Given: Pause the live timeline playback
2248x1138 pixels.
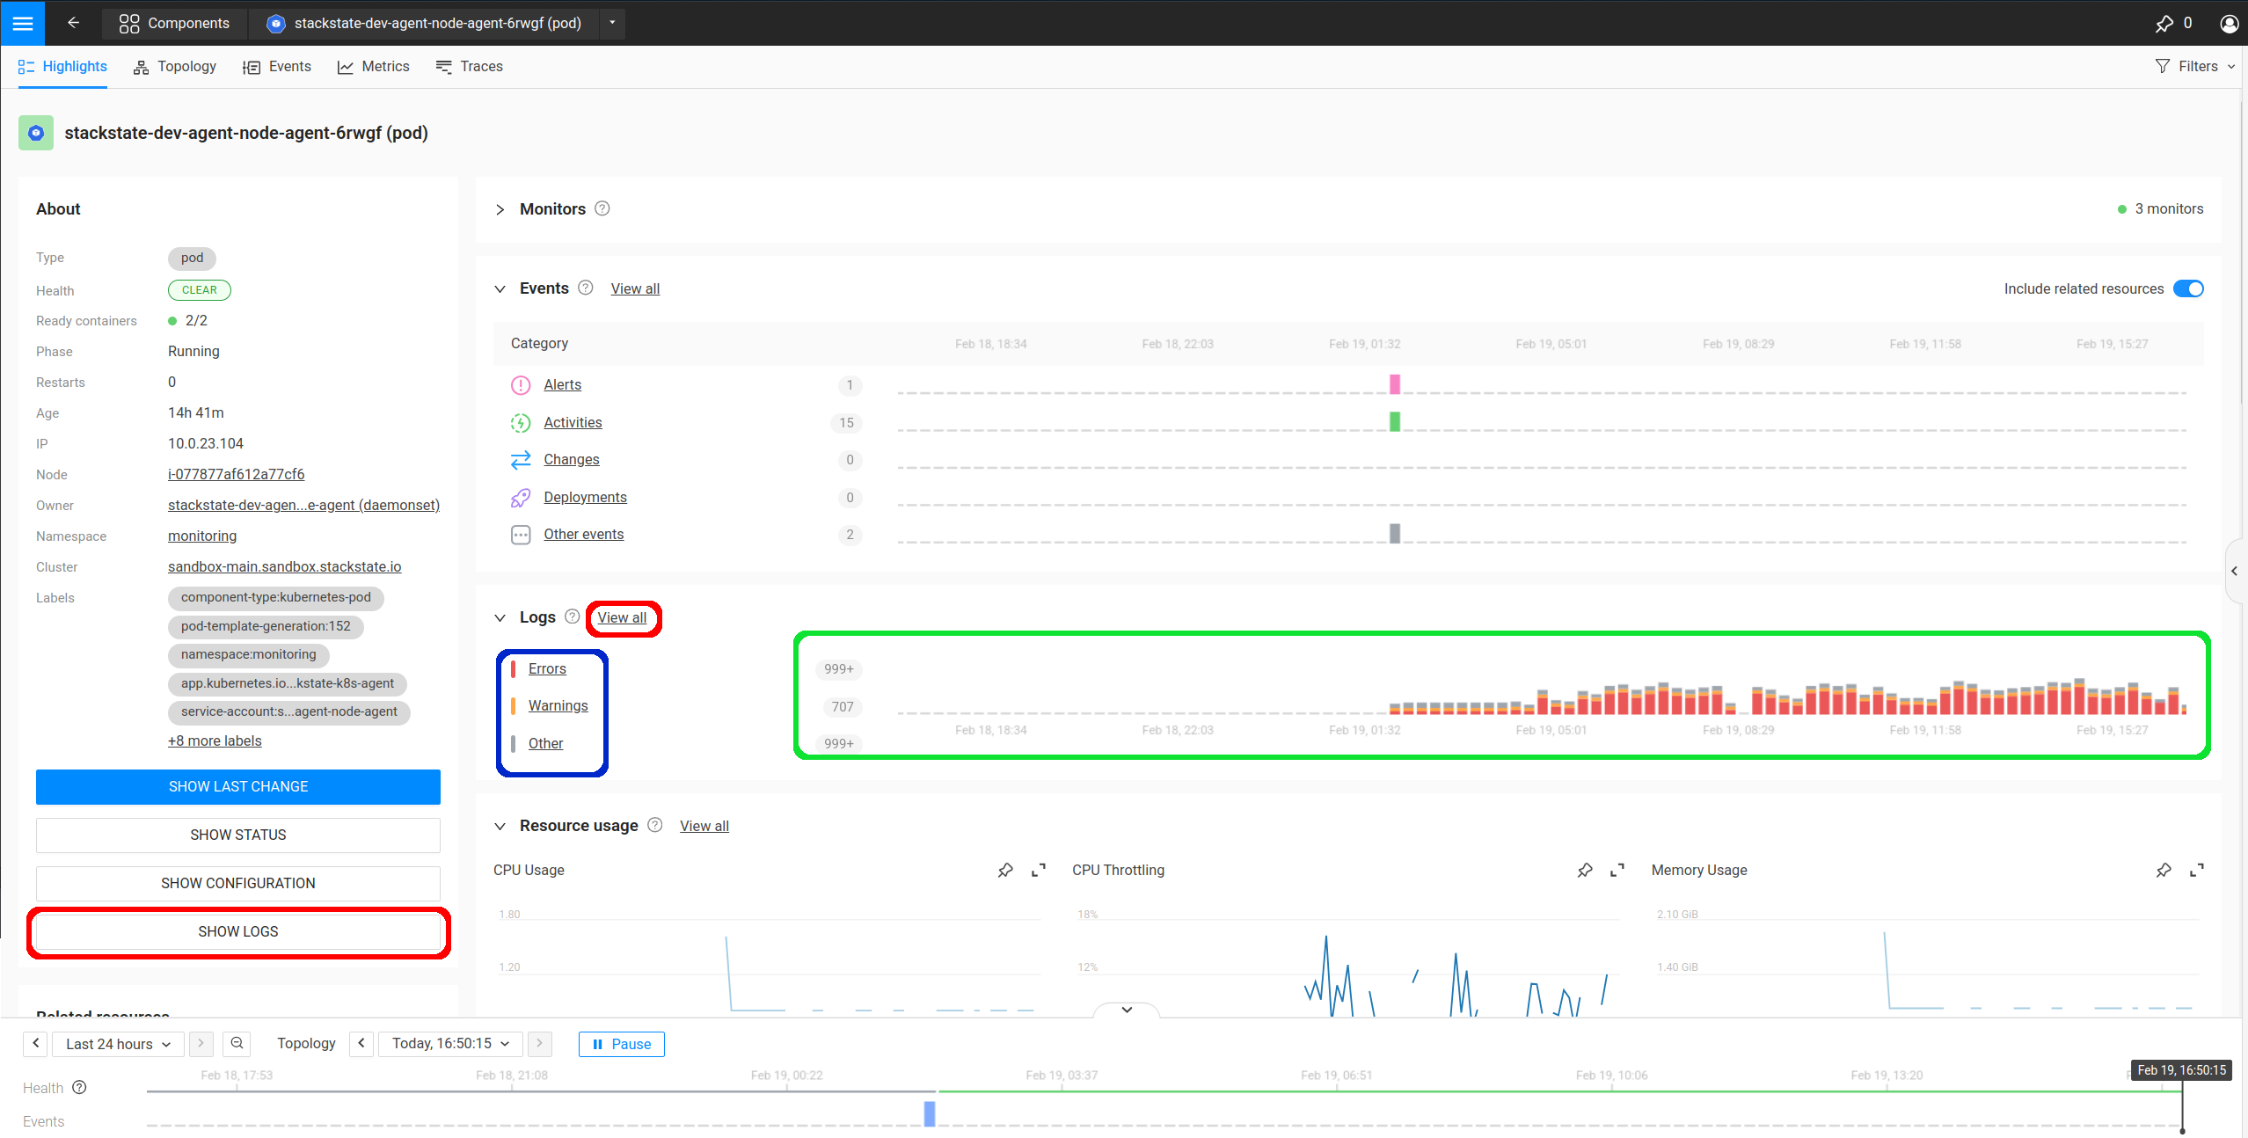Looking at the screenshot, I should pos(621,1044).
